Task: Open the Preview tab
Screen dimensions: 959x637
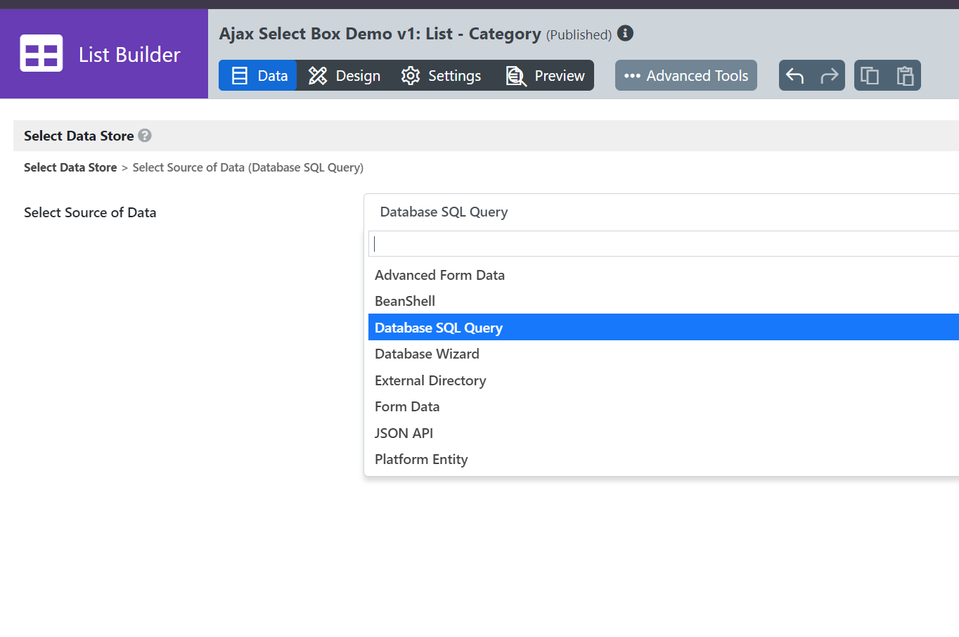Action: [546, 75]
